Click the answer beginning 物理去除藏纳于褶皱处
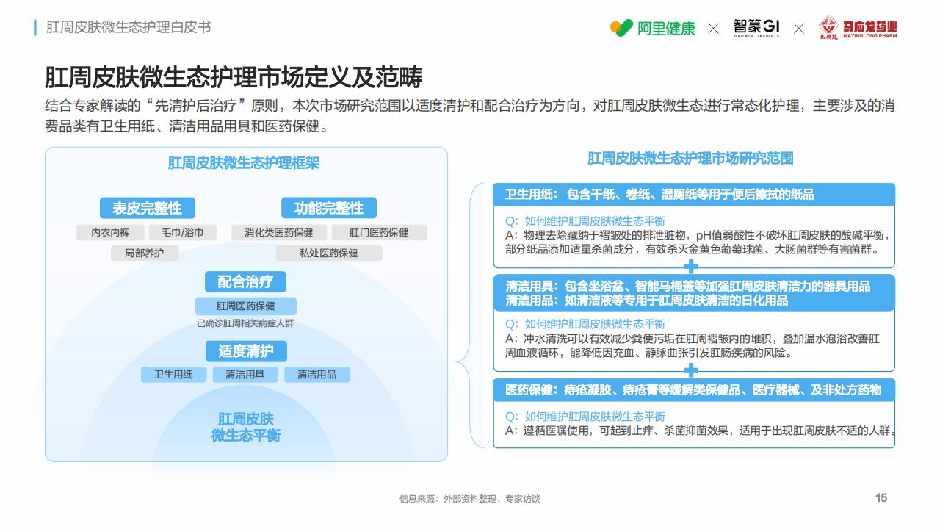The image size is (940, 529). pos(698,242)
